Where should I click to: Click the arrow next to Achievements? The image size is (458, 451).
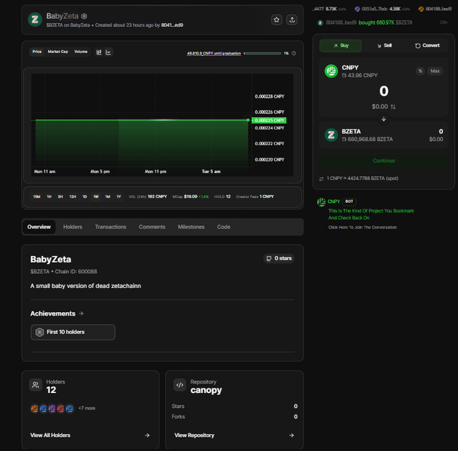tap(81, 313)
